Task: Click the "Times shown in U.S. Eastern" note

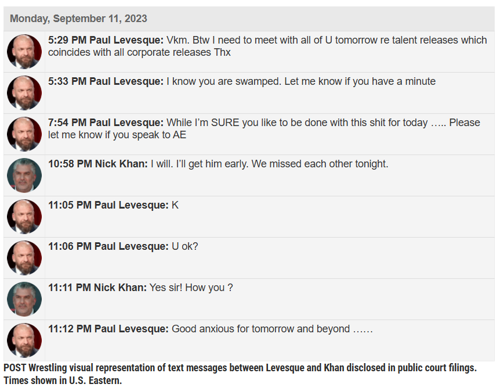Action: point(63,381)
